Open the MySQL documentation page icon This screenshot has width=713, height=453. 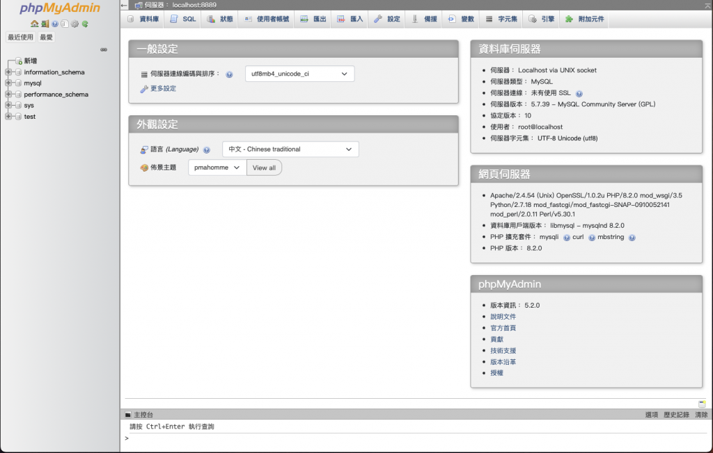click(x=65, y=24)
